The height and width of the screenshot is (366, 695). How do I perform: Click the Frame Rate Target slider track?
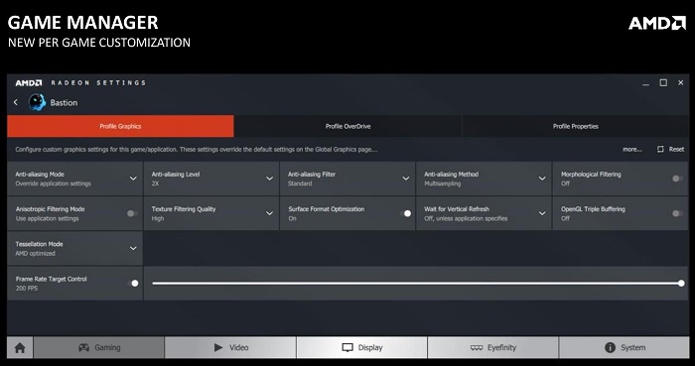417,284
